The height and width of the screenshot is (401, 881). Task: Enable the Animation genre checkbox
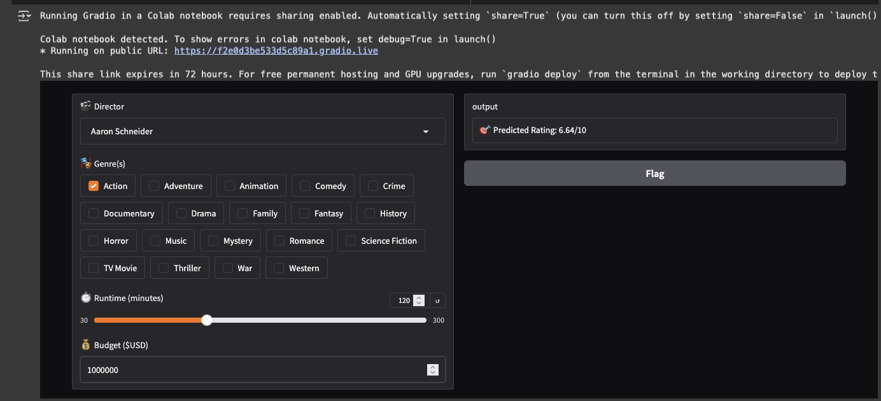point(230,186)
